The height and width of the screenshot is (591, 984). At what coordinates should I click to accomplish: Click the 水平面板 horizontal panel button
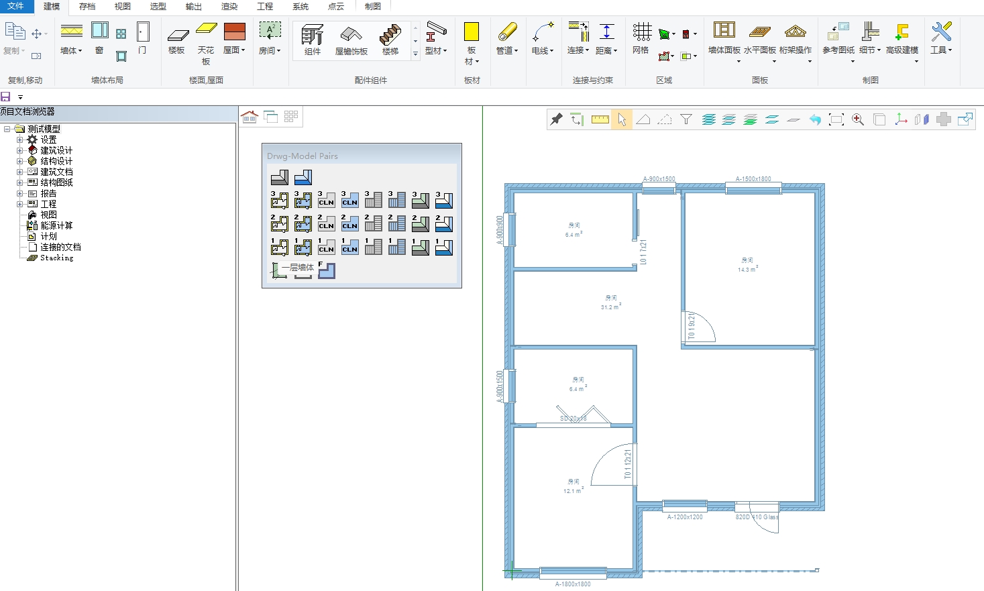(760, 40)
